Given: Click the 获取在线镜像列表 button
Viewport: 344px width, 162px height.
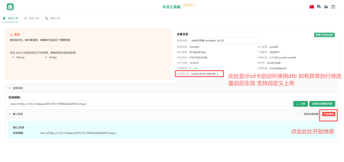Looking at the screenshot, I should click(x=322, y=104).
